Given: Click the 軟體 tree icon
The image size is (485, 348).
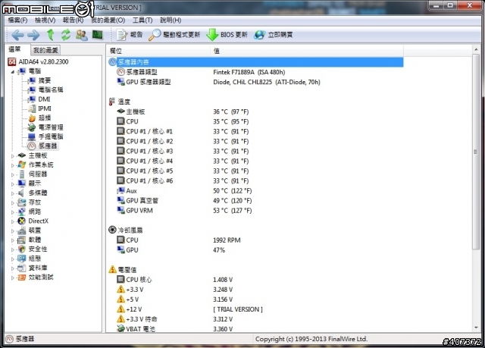Looking at the screenshot, I should (22, 240).
